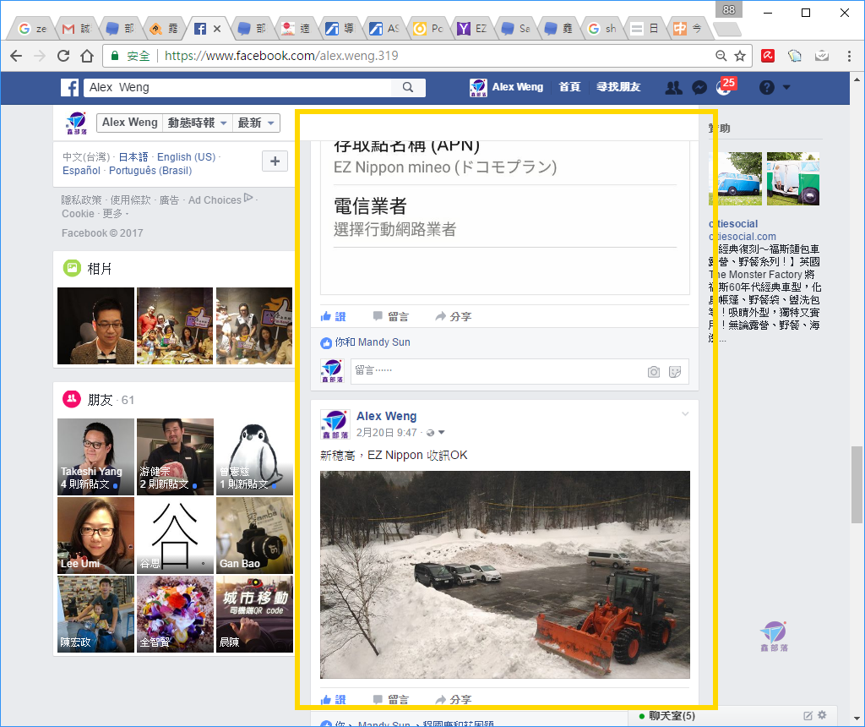Open the 使用條款 link

130,200
